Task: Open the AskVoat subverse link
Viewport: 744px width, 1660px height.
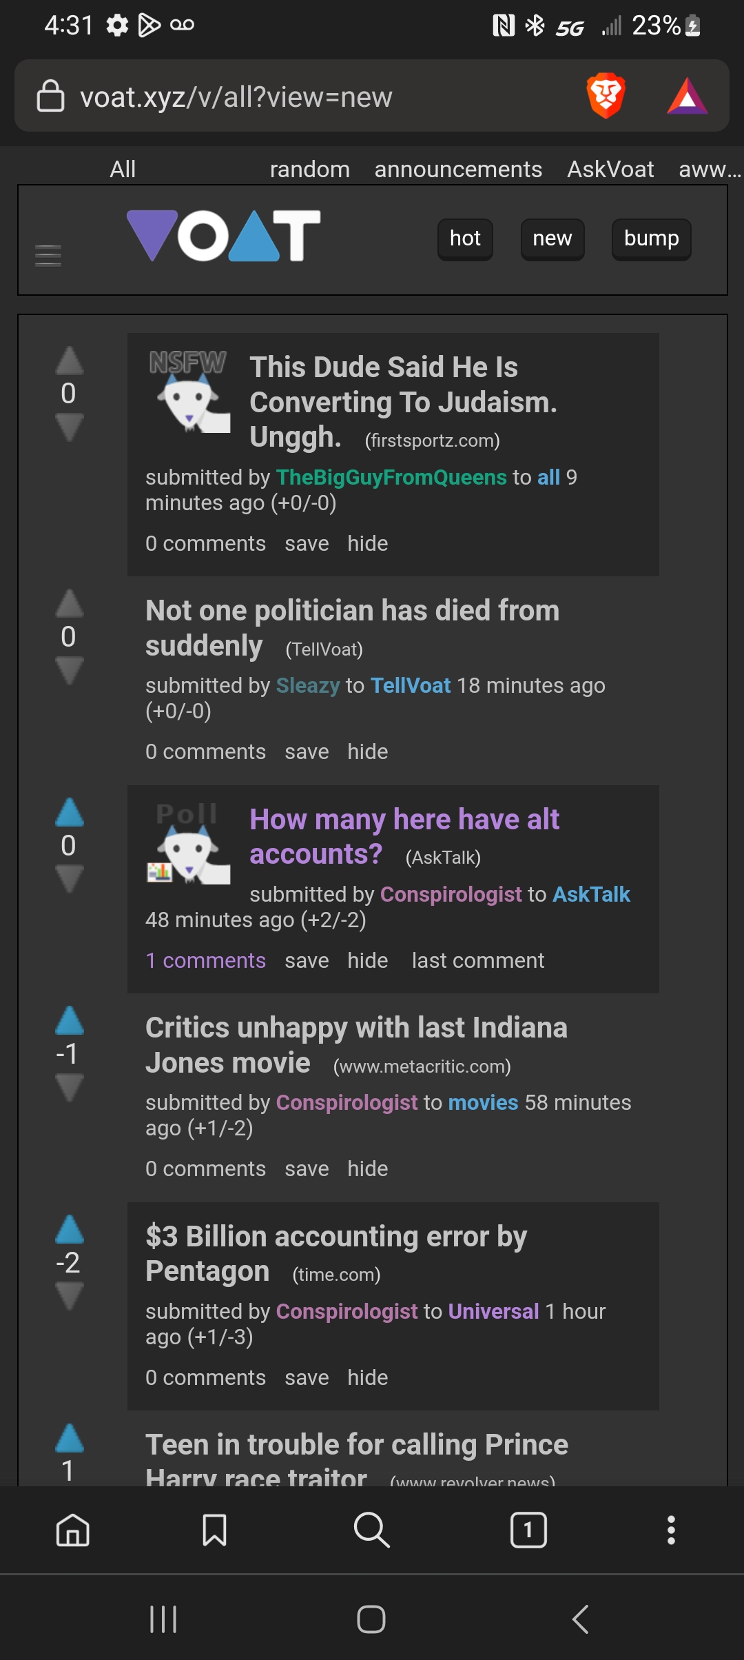Action: tap(610, 169)
